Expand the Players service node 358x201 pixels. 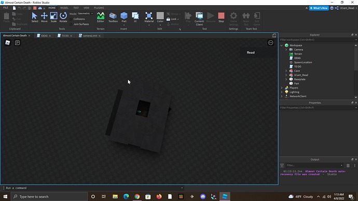pos(282,88)
